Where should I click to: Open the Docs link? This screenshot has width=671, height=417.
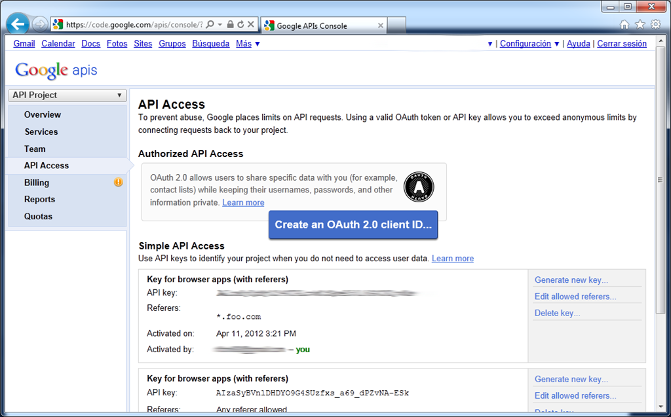(90, 44)
